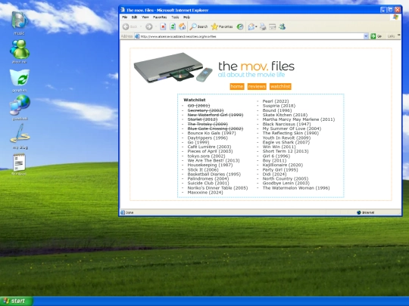Click the address bar URL field
Screen dimensions: 409x306
click(x=251, y=36)
